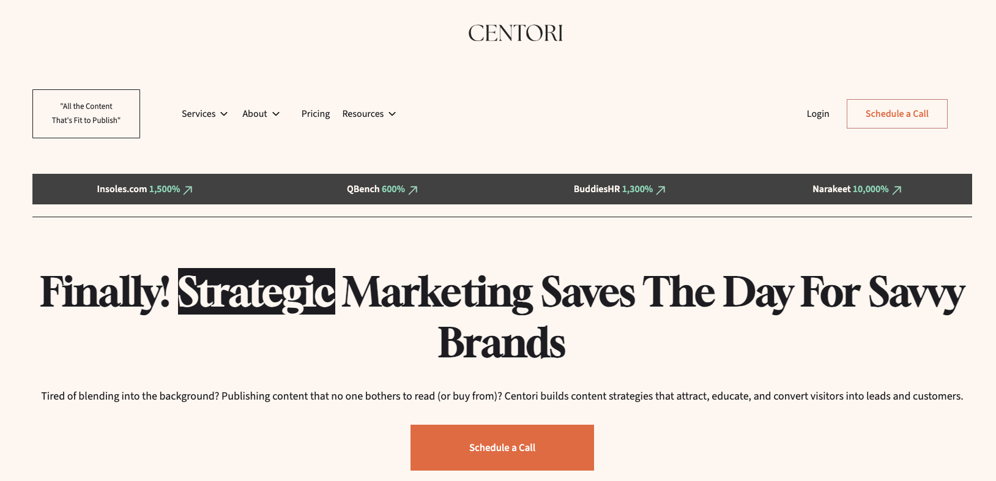Open the Resources menu label
The width and height of the screenshot is (996, 481).
click(363, 114)
